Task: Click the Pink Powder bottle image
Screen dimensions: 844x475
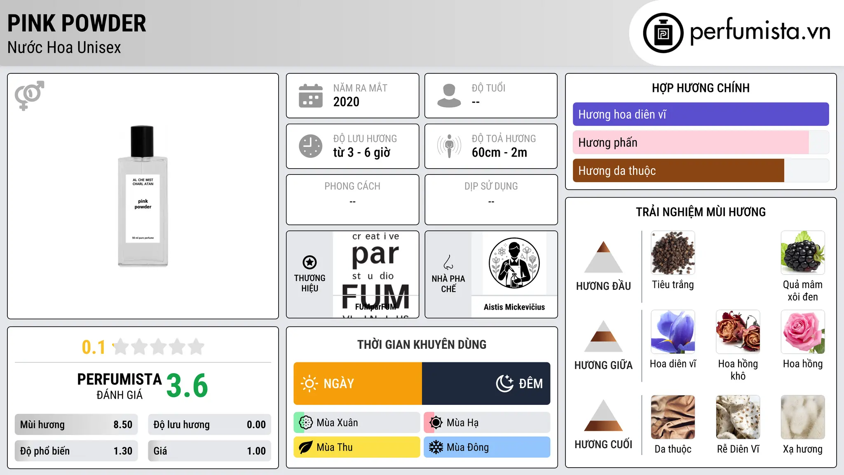Action: tap(143, 196)
